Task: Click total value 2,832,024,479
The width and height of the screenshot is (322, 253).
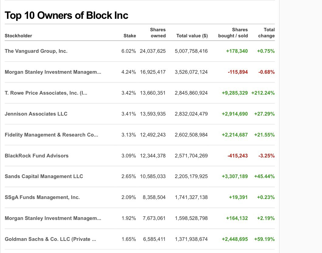Action: click(191, 114)
